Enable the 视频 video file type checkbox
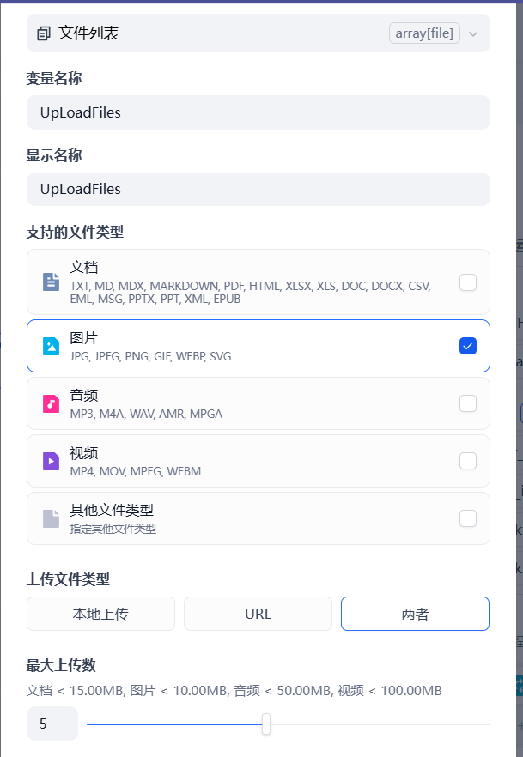523x757 pixels. [468, 461]
